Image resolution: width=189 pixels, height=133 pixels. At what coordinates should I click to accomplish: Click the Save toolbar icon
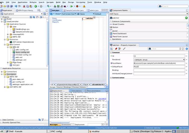pos(8,6)
